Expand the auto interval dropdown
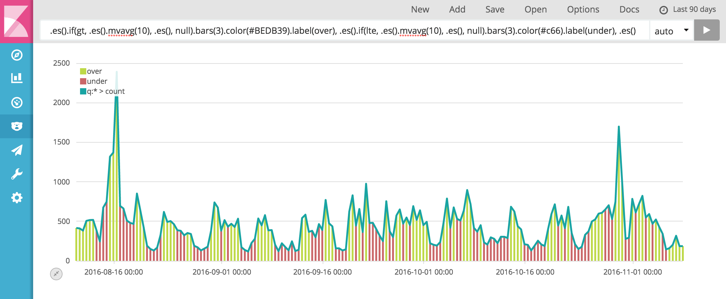 (x=672, y=31)
